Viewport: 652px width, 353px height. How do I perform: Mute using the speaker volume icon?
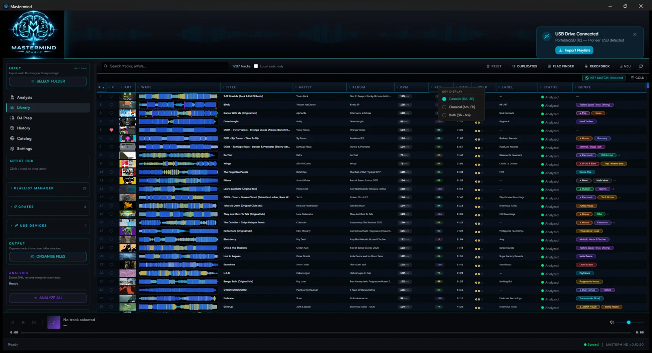[612, 322]
